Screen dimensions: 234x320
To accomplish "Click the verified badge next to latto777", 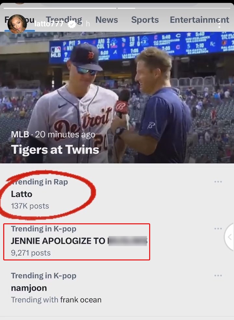I will tap(72, 24).
